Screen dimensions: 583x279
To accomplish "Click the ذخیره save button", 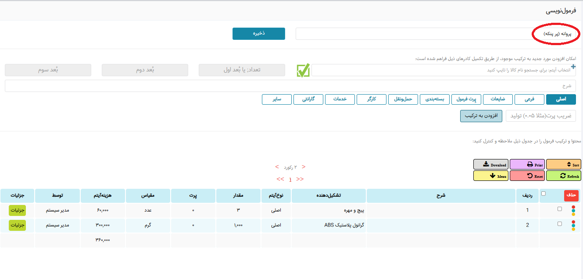I will pyautogui.click(x=259, y=34).
